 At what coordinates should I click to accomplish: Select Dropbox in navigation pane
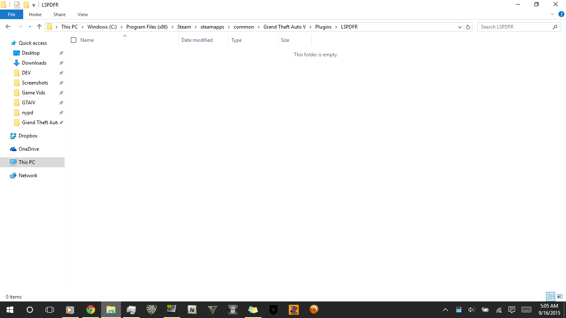[28, 136]
